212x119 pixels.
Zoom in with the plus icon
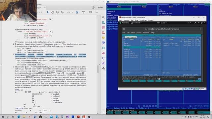coord(62,12)
